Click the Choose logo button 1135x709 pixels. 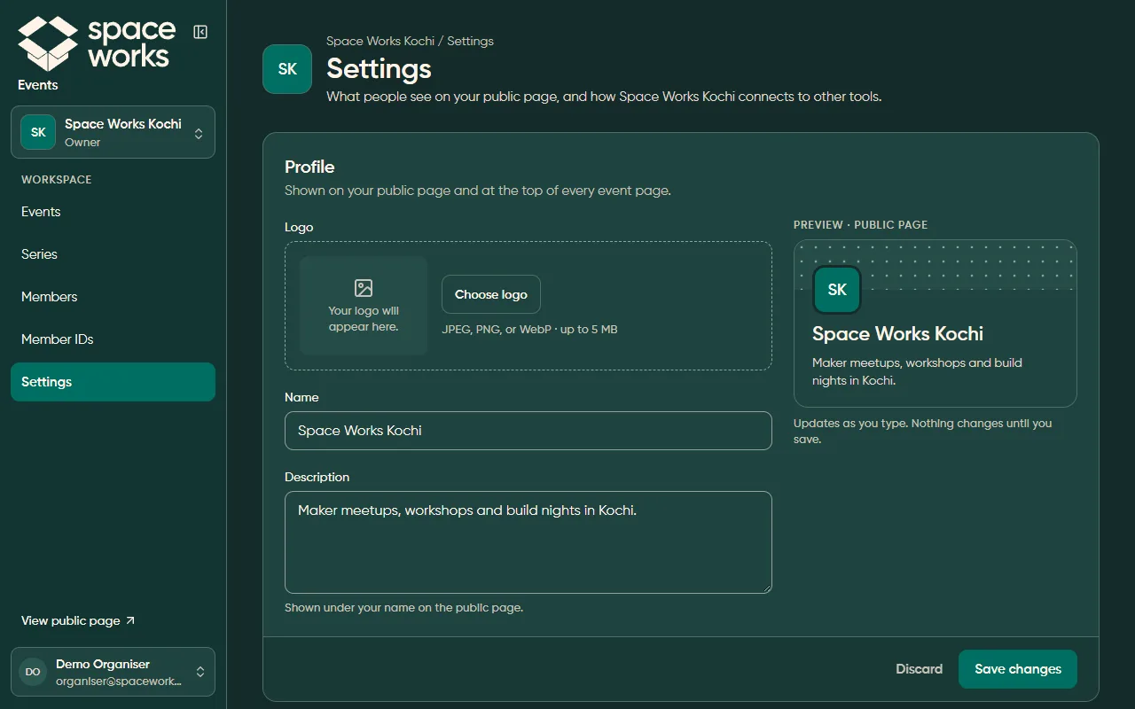pyautogui.click(x=491, y=294)
